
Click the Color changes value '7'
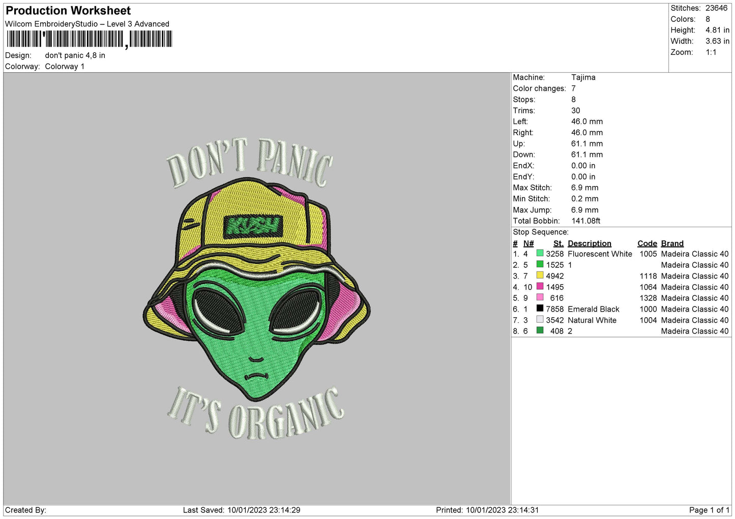tap(573, 88)
